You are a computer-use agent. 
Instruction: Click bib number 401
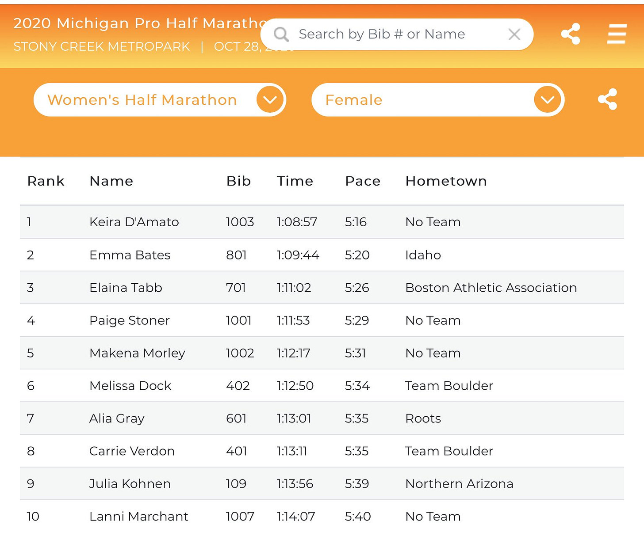click(237, 451)
